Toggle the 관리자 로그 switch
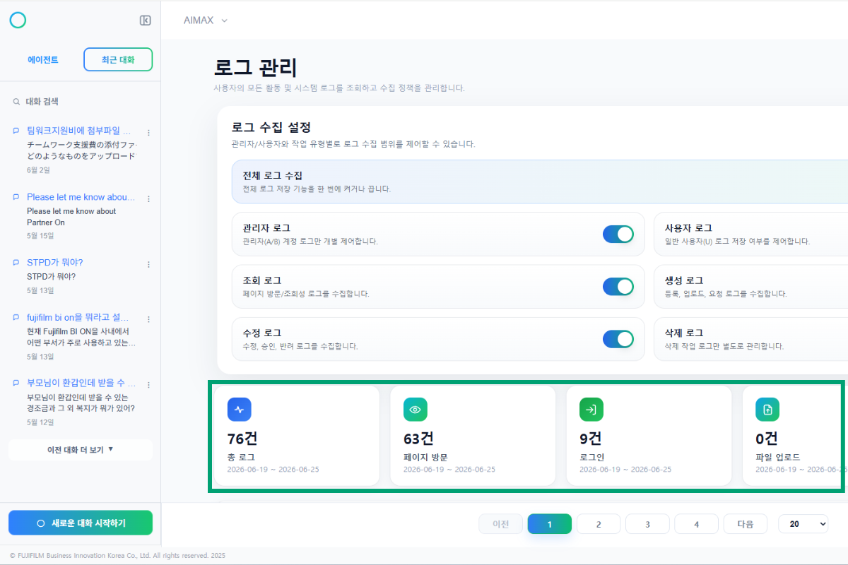Screen dimensions: 848x565 pyautogui.click(x=618, y=234)
